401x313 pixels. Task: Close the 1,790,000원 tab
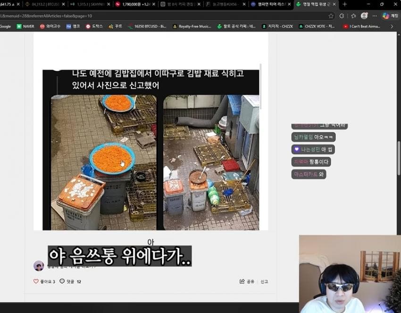coord(154,4)
